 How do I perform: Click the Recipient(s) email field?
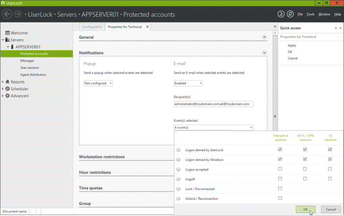tap(213, 104)
